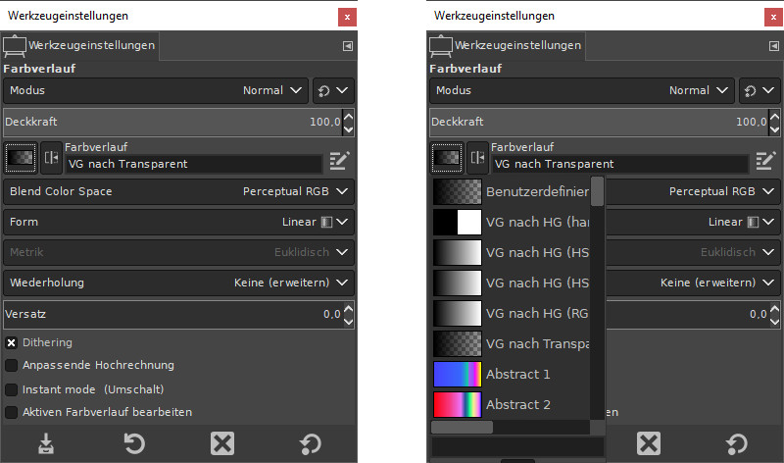This screenshot has width=784, height=463.
Task: Select VG nach HG (hart) gradient
Action: pyautogui.click(x=511, y=223)
